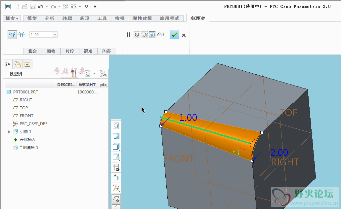This screenshot has width=341, height=209.
Task: Expand the dropdown arrow beside show icon
Action: click(94, 74)
